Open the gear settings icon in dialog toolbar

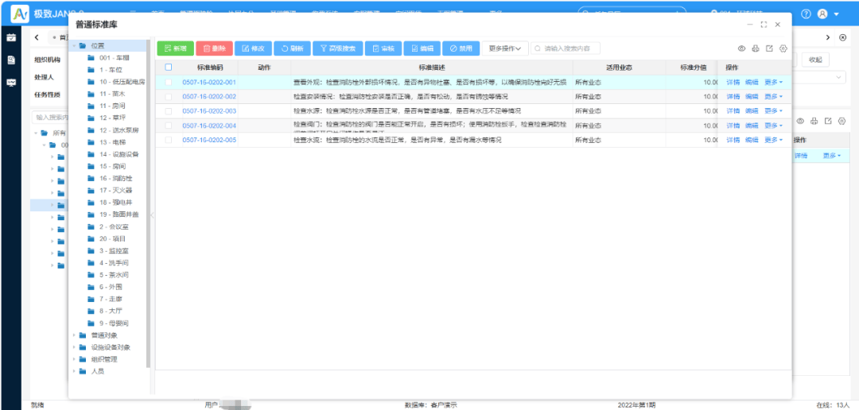783,48
